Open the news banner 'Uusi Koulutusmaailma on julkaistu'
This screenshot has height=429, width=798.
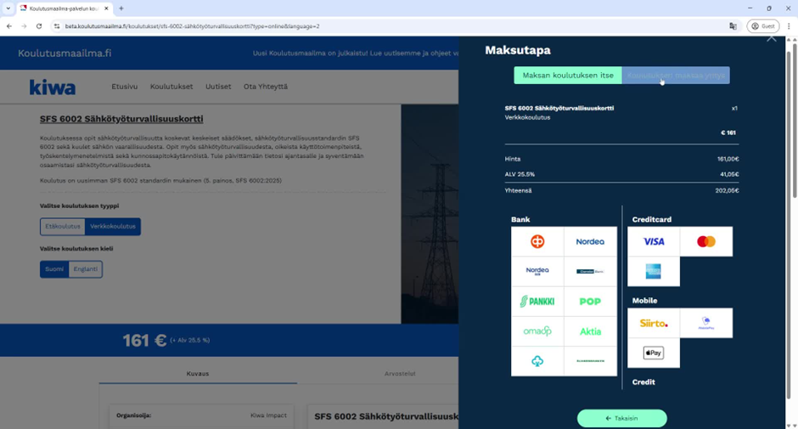[x=355, y=53]
